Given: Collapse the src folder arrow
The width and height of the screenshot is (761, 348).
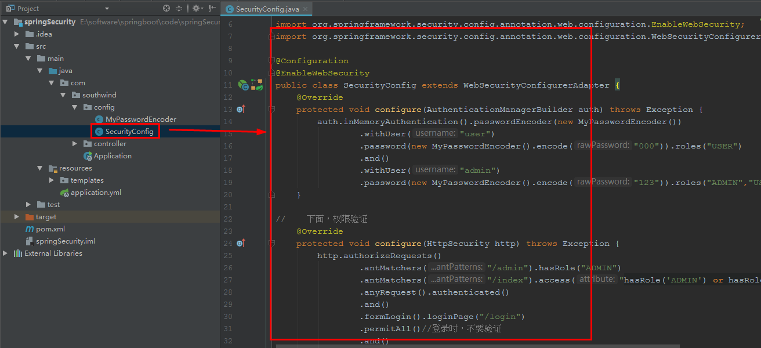Looking at the screenshot, I should coord(17,46).
